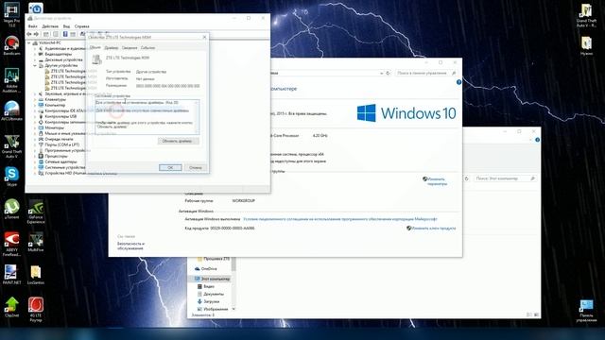Expand Порты (COM и LPT) node

click(35, 144)
